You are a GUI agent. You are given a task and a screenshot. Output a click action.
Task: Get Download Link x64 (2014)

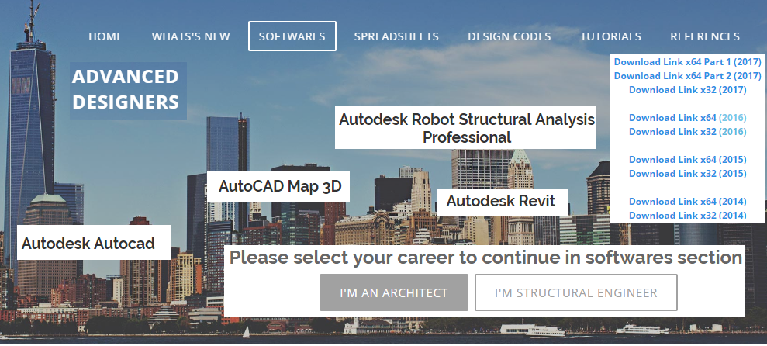coord(688,202)
